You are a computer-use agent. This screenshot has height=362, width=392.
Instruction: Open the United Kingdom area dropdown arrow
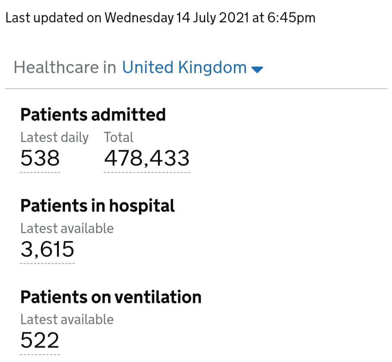pyautogui.click(x=257, y=69)
